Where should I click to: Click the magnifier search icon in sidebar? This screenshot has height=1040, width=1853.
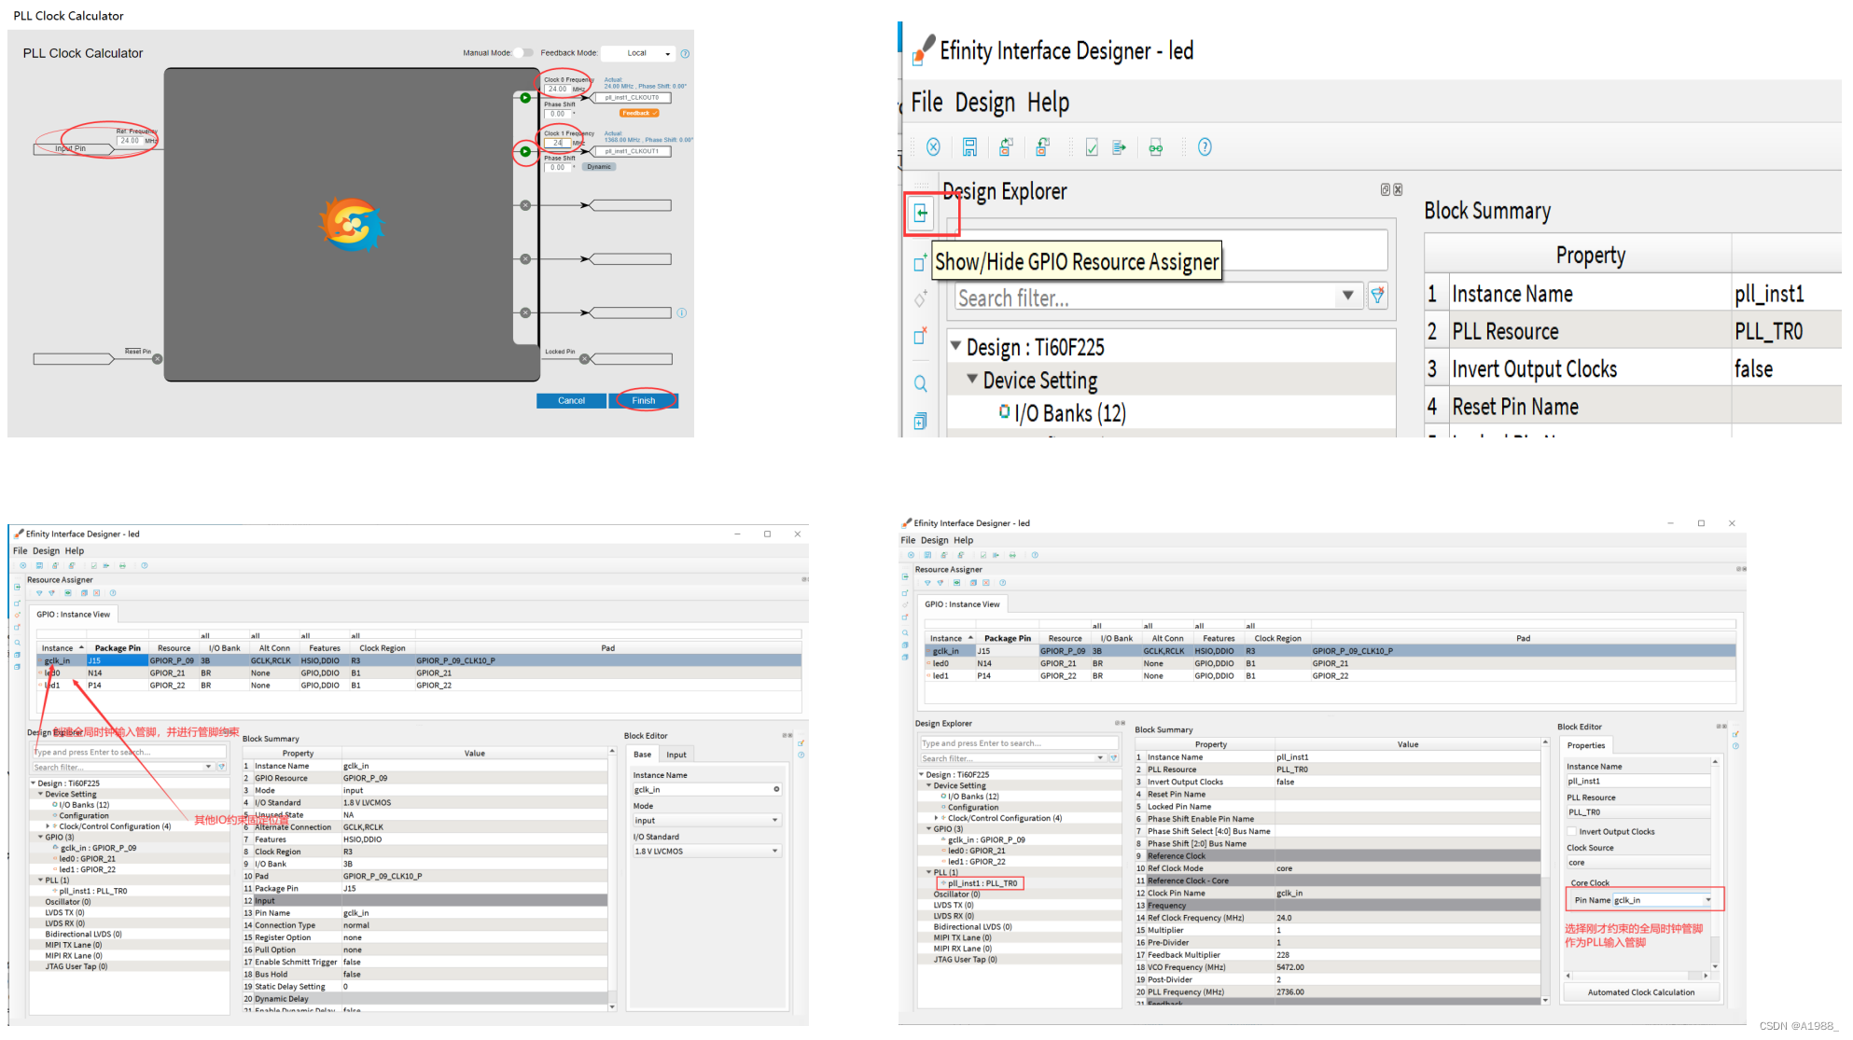click(920, 384)
